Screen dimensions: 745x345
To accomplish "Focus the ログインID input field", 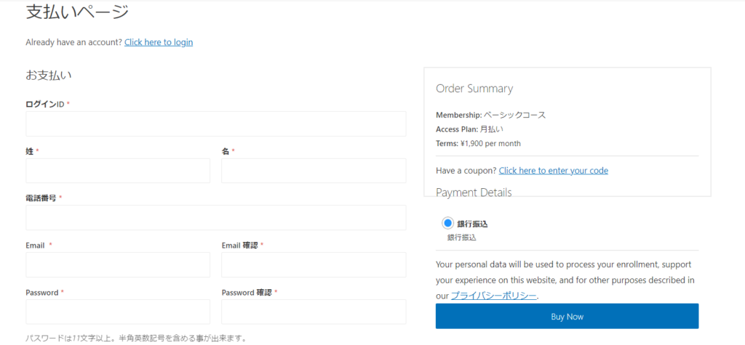I will 216,124.
